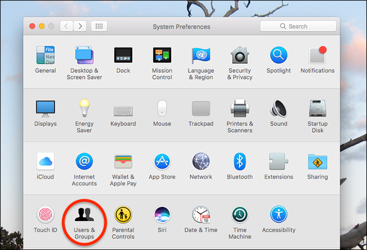367x250 pixels.
Task: Click the Back navigation arrow
Action: [67, 27]
